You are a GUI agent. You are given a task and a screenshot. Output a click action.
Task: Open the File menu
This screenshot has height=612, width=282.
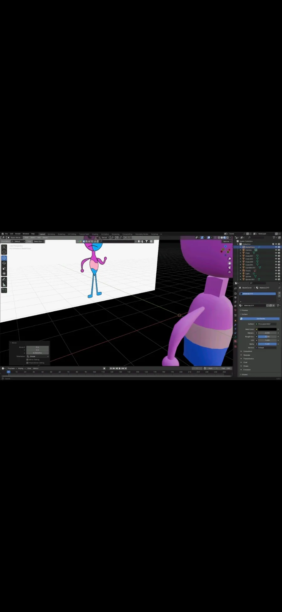pyautogui.click(x=6, y=234)
